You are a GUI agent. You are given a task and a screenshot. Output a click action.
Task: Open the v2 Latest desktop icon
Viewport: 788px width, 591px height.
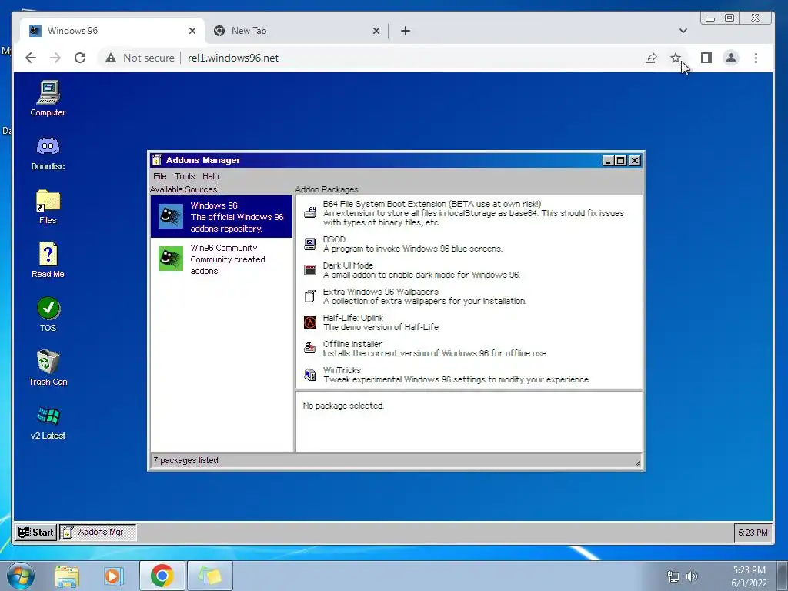click(x=48, y=422)
